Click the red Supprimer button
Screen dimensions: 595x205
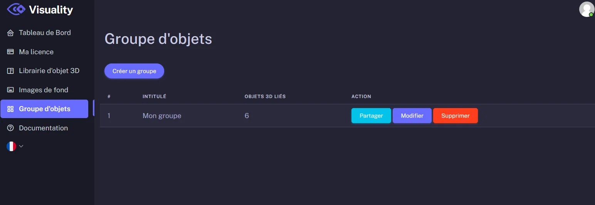455,116
